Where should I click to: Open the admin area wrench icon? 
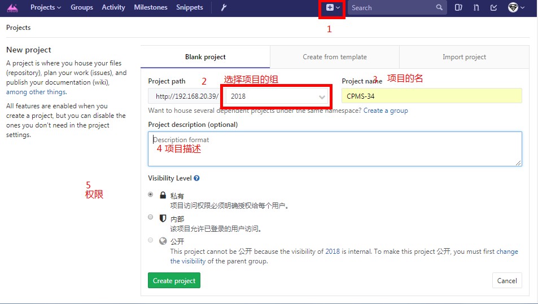[223, 8]
